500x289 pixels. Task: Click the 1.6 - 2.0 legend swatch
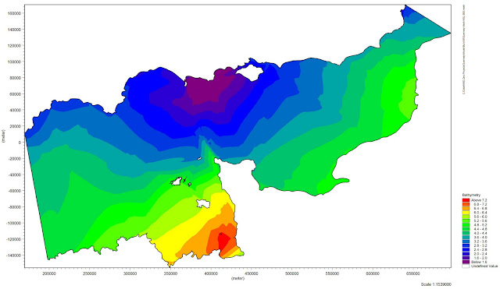466,258
